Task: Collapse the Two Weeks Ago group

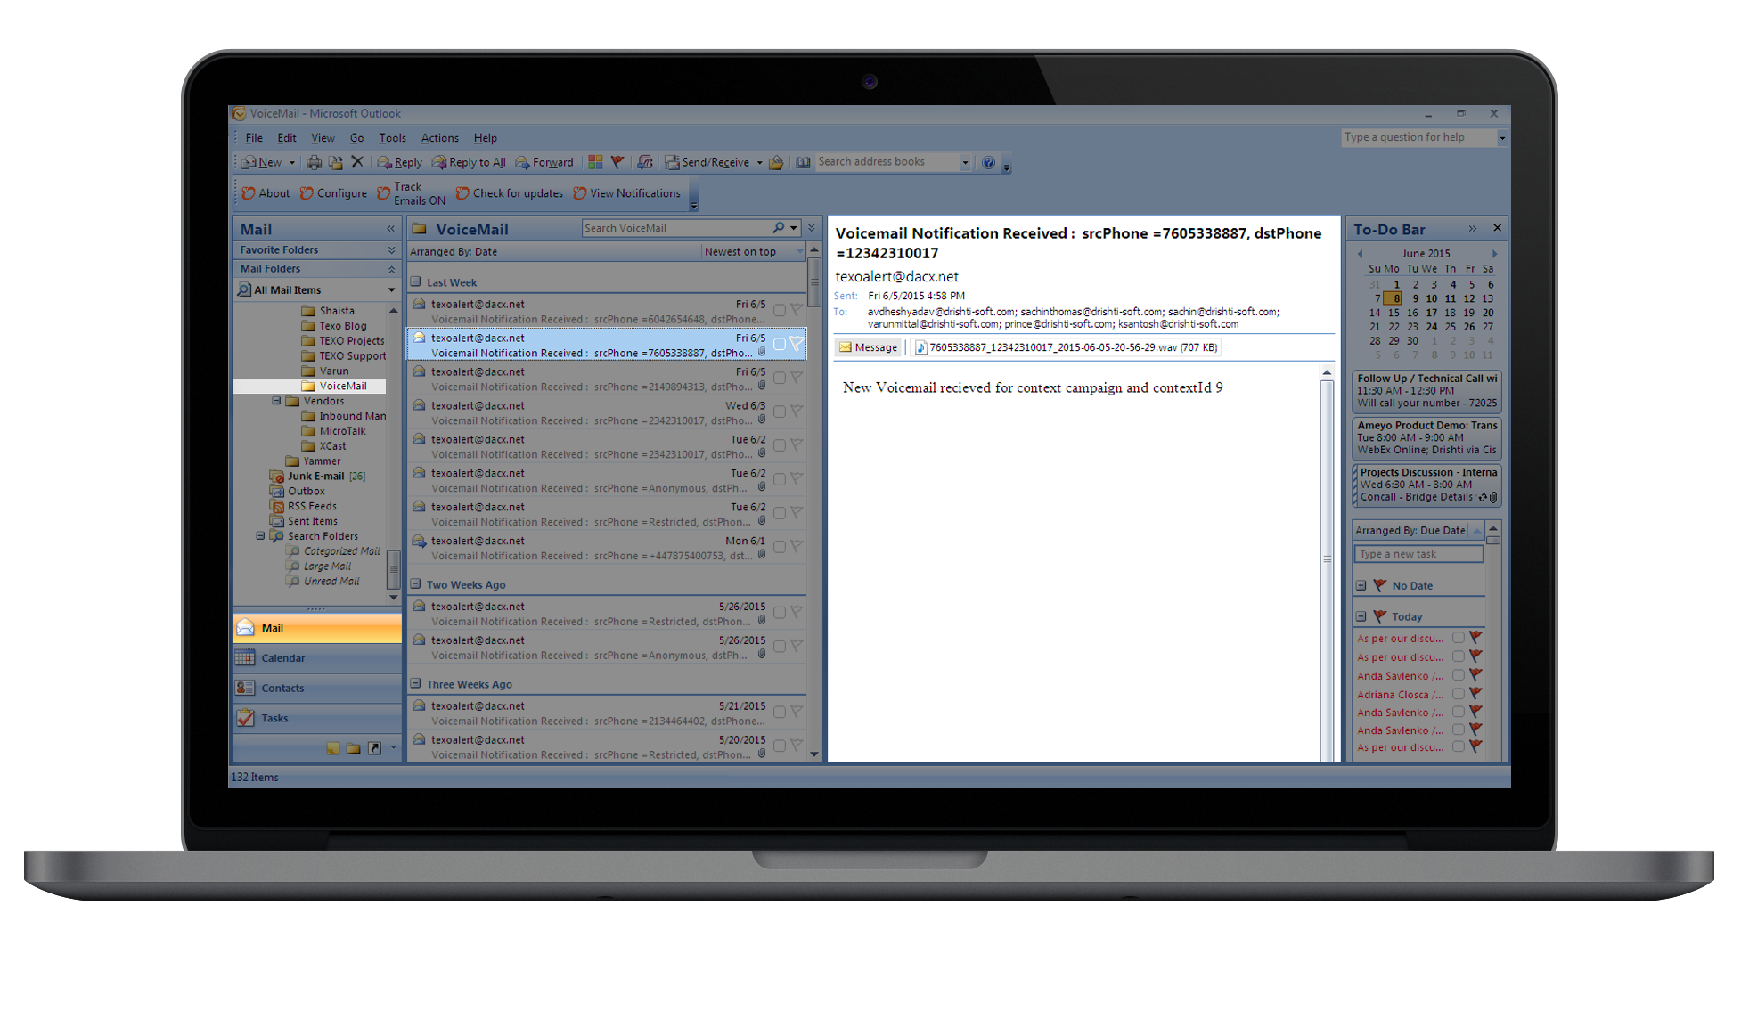Action: 415,584
